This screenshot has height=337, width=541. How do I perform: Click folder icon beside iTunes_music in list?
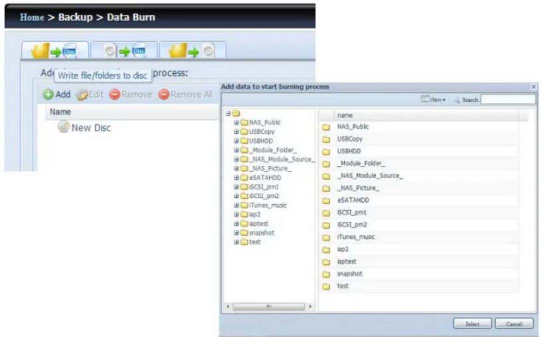pyautogui.click(x=326, y=237)
